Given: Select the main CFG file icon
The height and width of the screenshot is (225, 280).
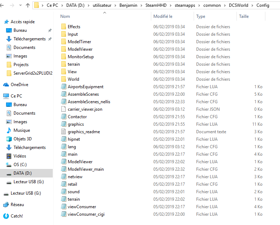Looking at the screenshot, I should (x=63, y=154).
